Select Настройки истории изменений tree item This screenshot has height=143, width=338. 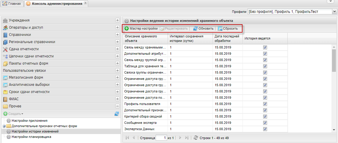point(35,131)
